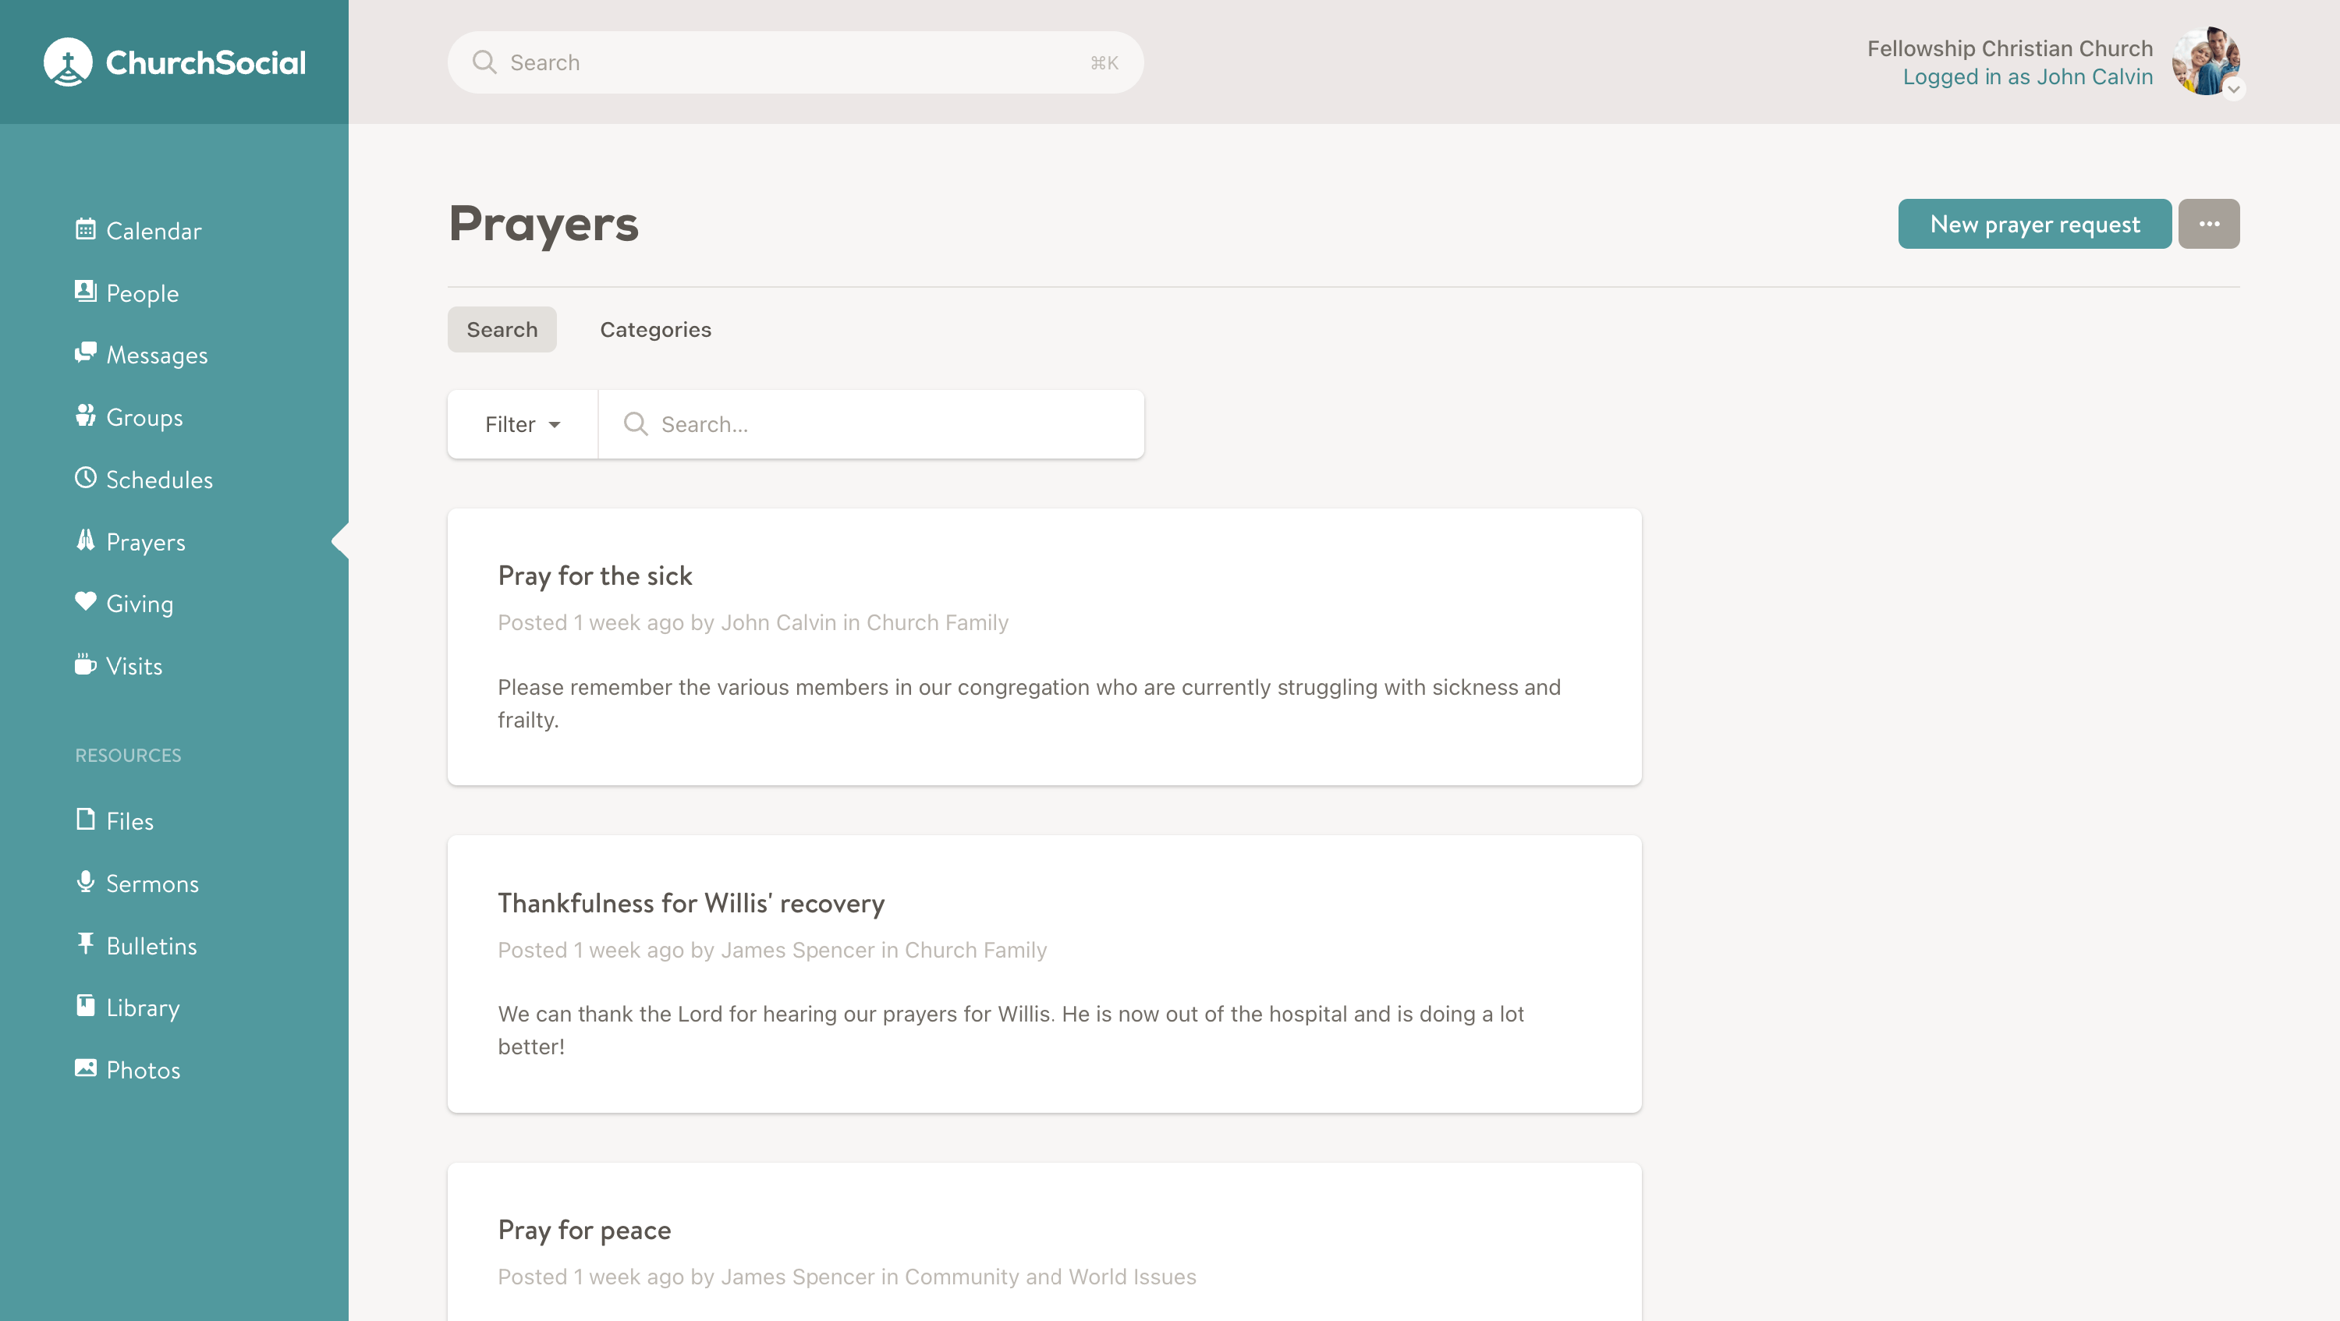Open the People section icon
Screen dimensions: 2340x1321
(x=85, y=291)
